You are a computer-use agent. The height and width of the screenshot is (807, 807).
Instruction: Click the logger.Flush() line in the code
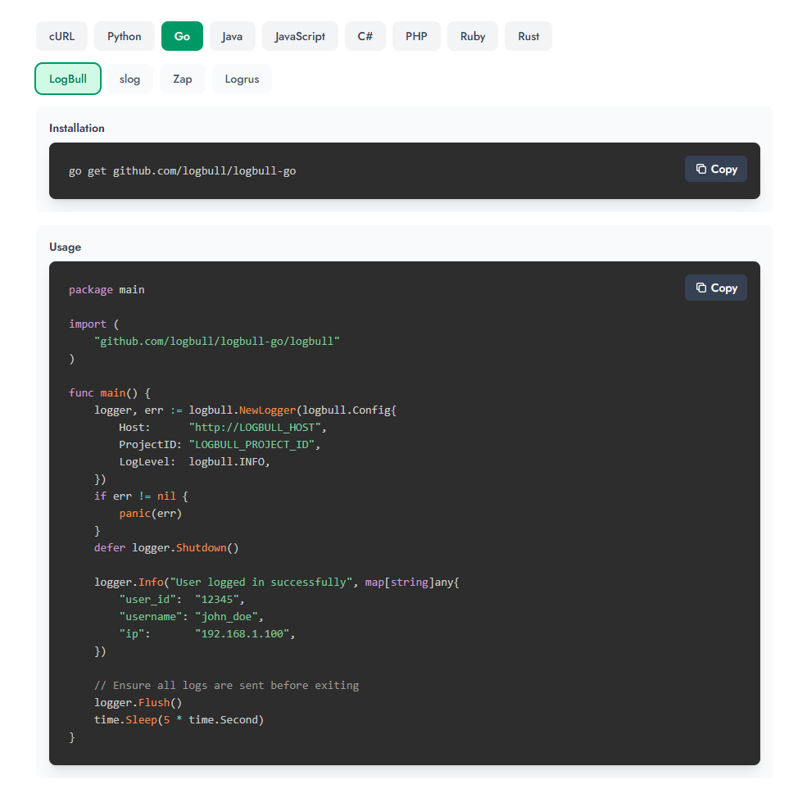coord(138,702)
